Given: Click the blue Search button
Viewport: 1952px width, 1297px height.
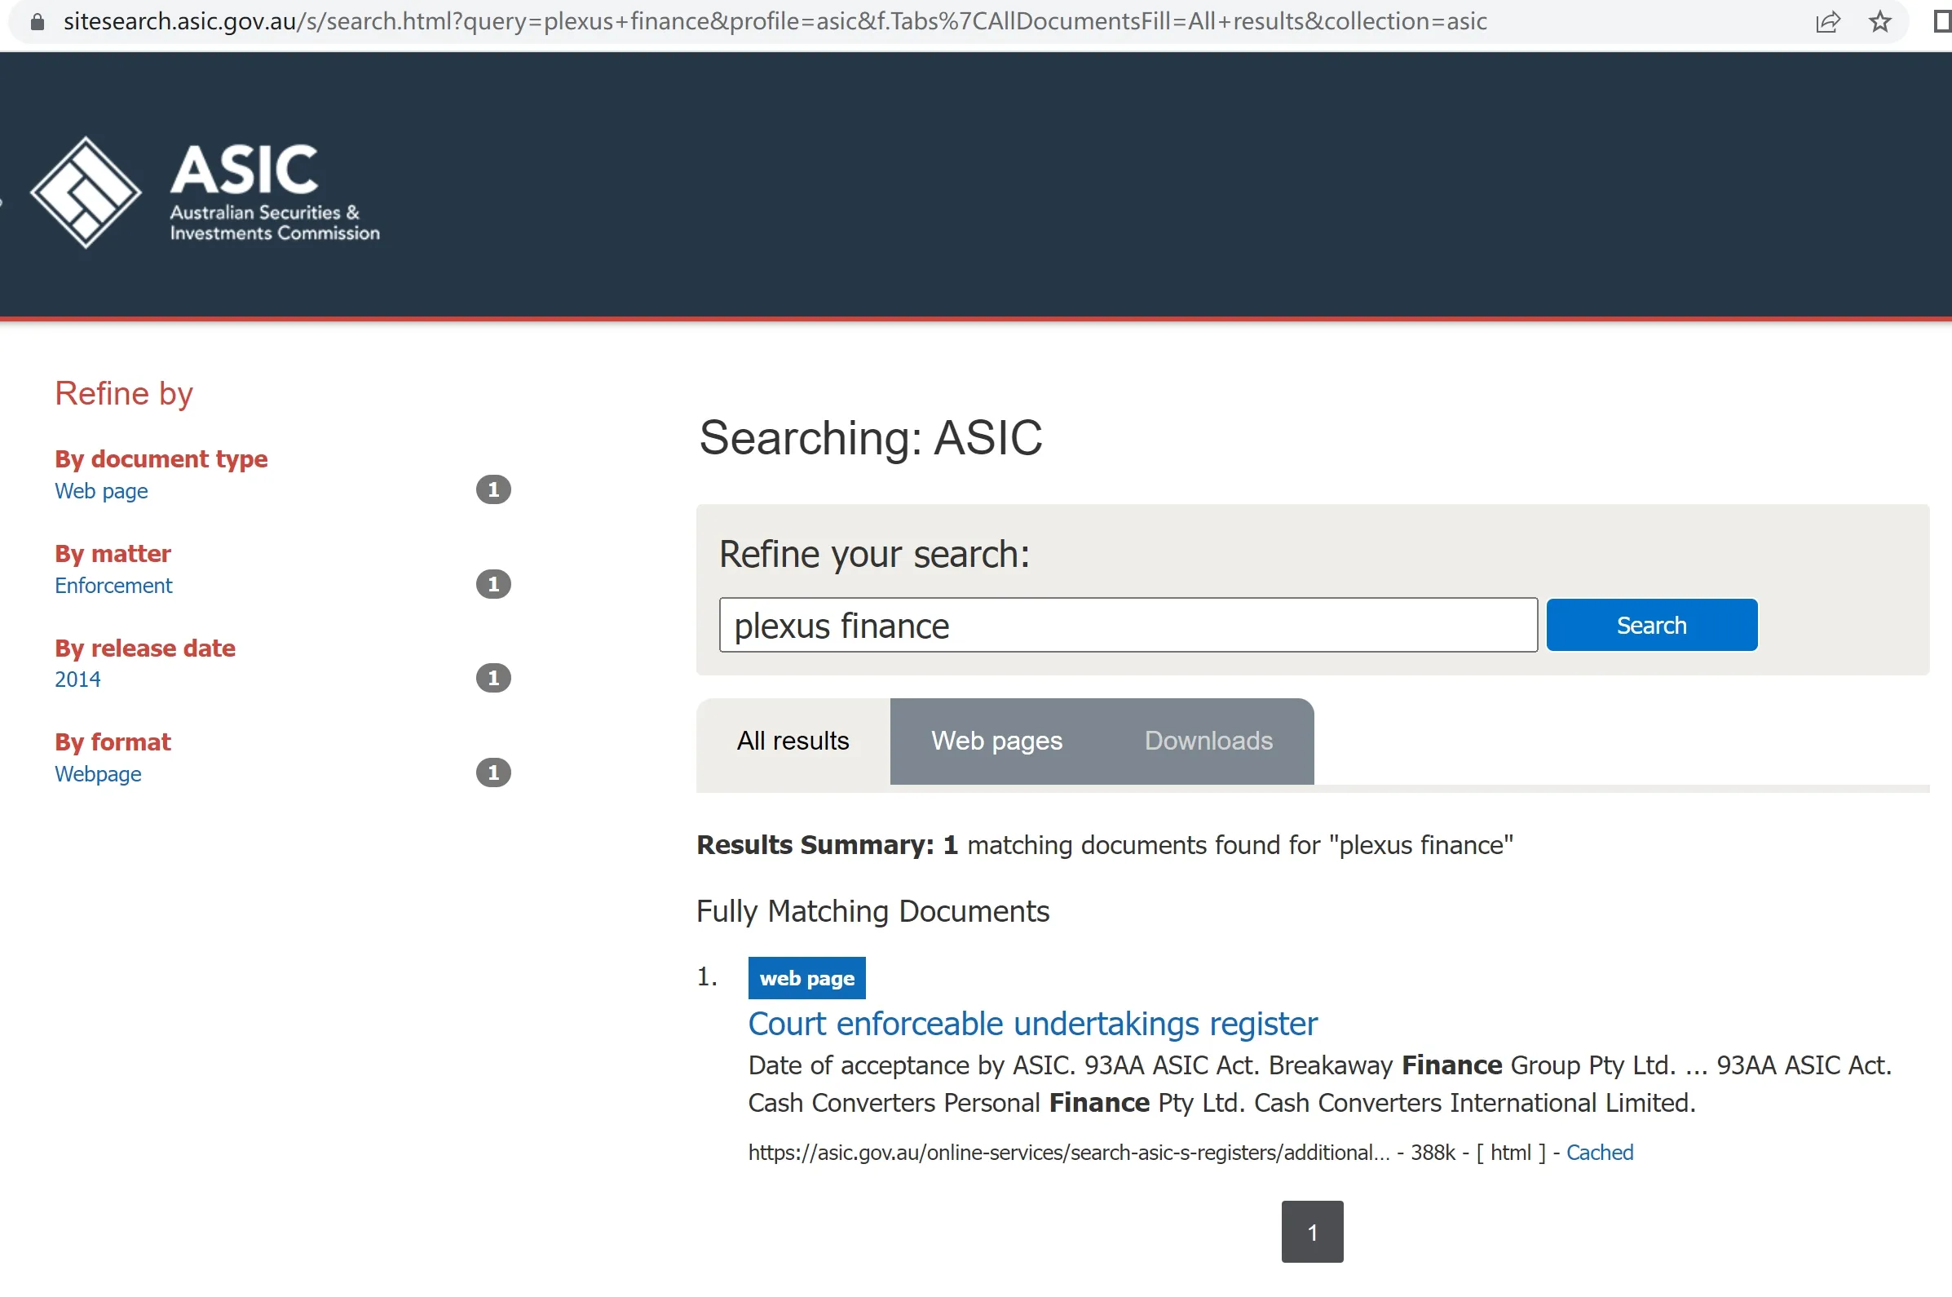Looking at the screenshot, I should pos(1651,626).
